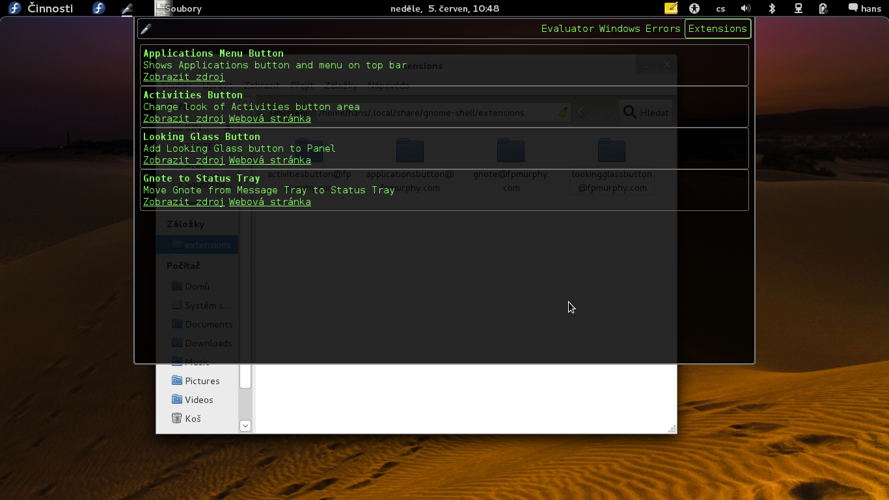Switch to Windows tab

(x=620, y=29)
